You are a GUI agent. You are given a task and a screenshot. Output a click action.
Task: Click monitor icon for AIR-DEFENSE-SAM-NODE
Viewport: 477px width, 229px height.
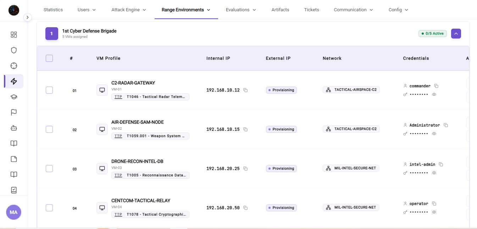[102, 129]
